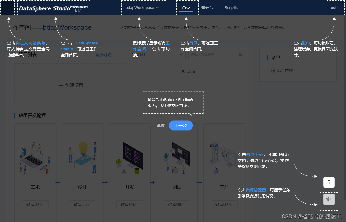This screenshot has height=222, width=346.
Task: Select the 生产 stage illustration
Action: point(223,157)
